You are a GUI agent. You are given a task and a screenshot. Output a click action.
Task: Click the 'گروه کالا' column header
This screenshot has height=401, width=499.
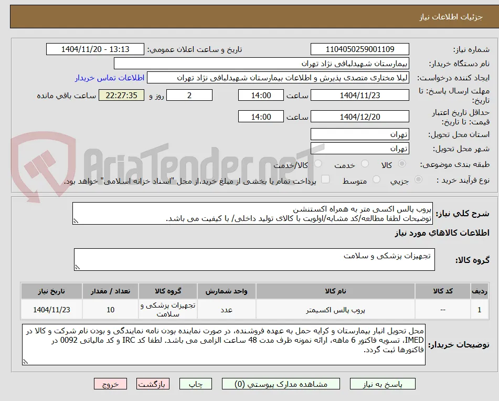[x=168, y=291]
